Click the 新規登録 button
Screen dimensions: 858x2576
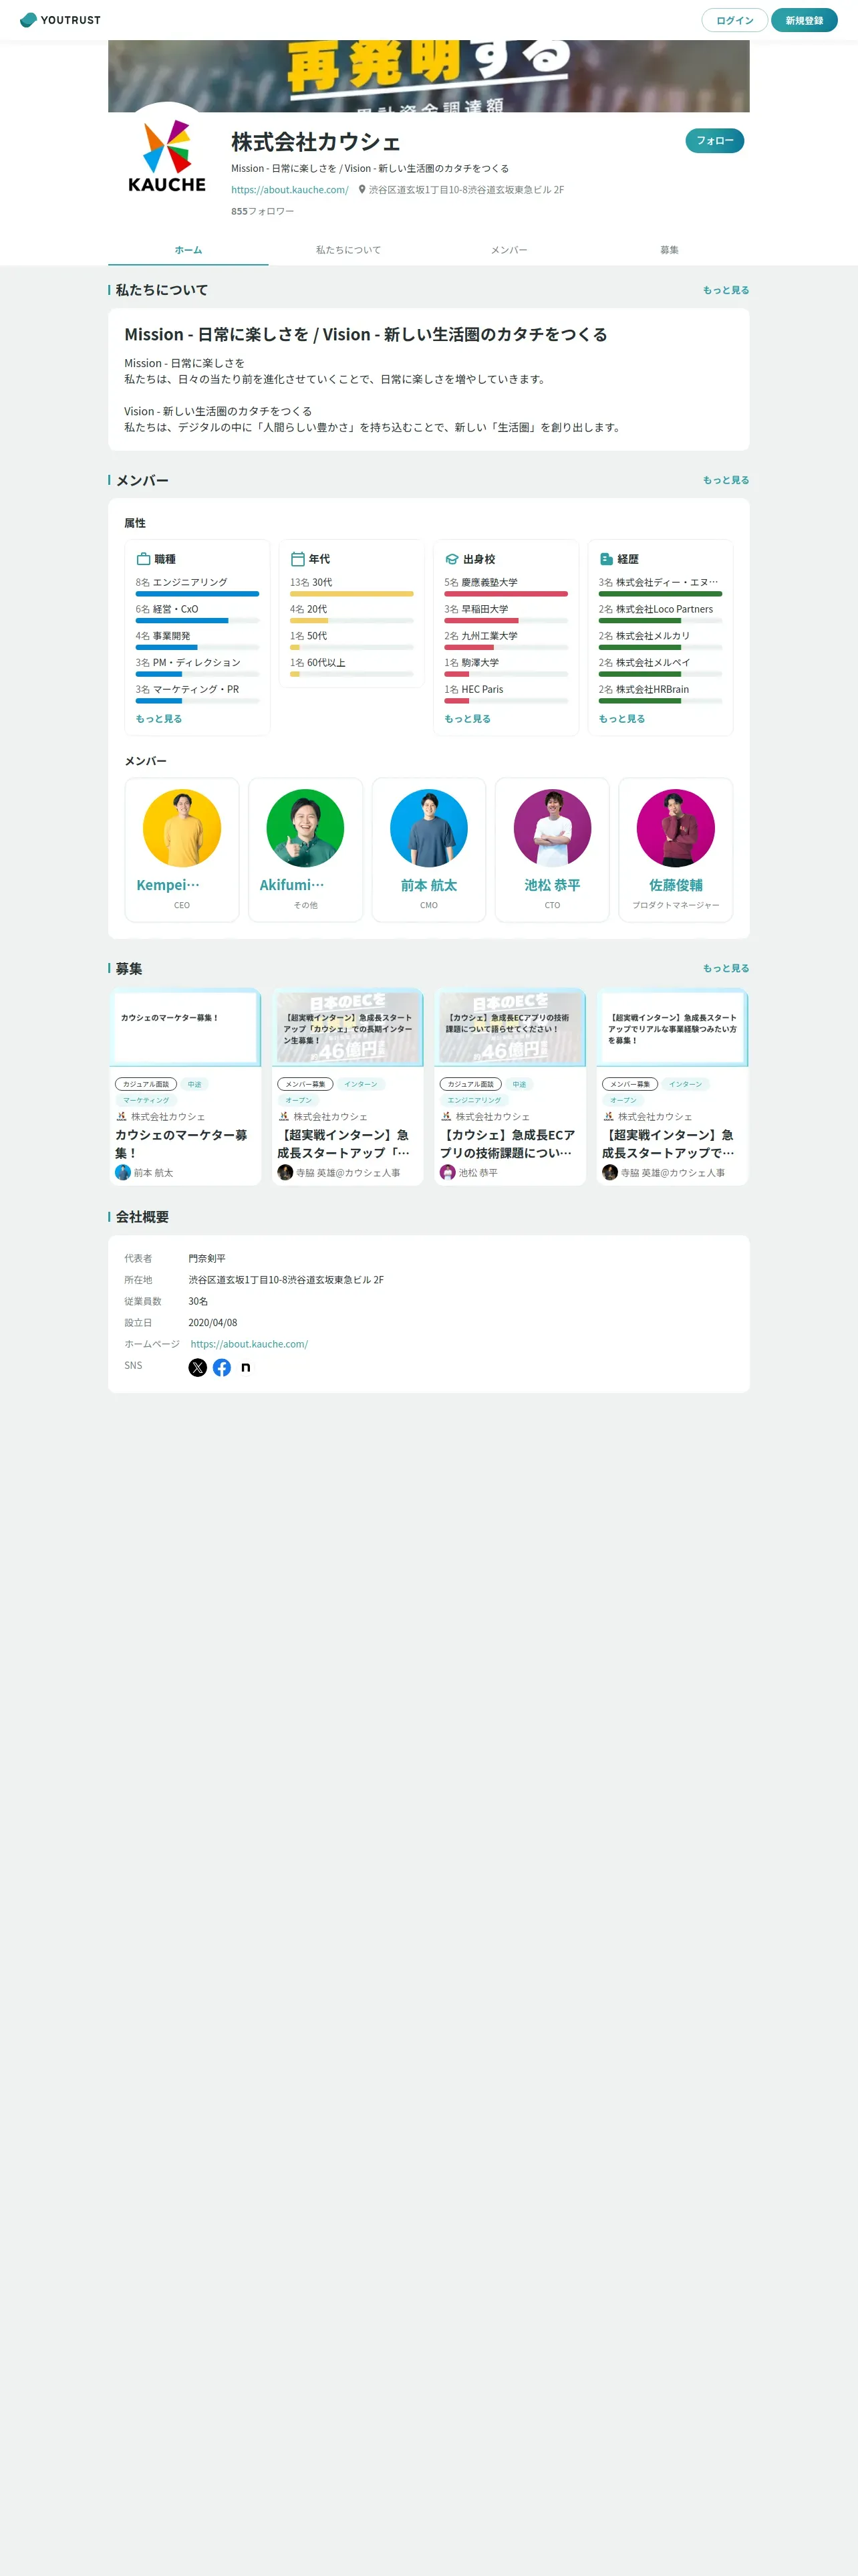[x=804, y=20]
